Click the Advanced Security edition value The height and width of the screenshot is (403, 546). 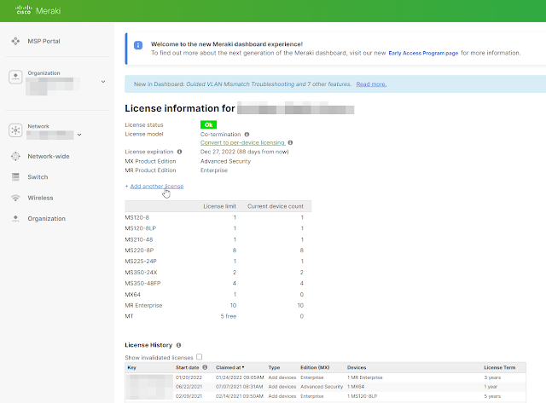coord(225,161)
